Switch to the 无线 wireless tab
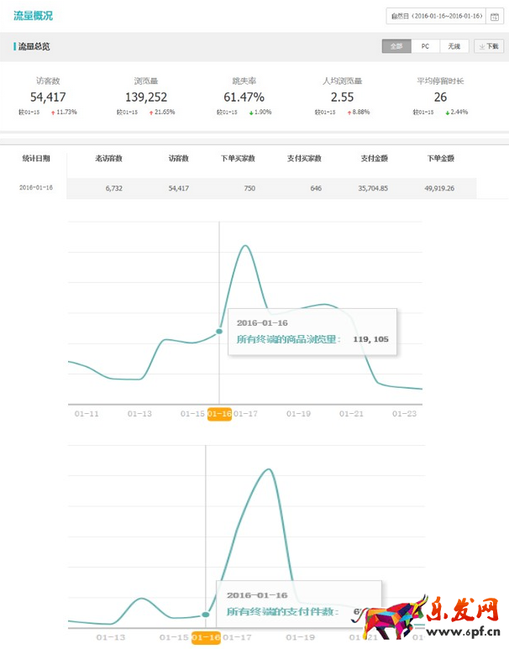This screenshot has width=509, height=649. (454, 46)
